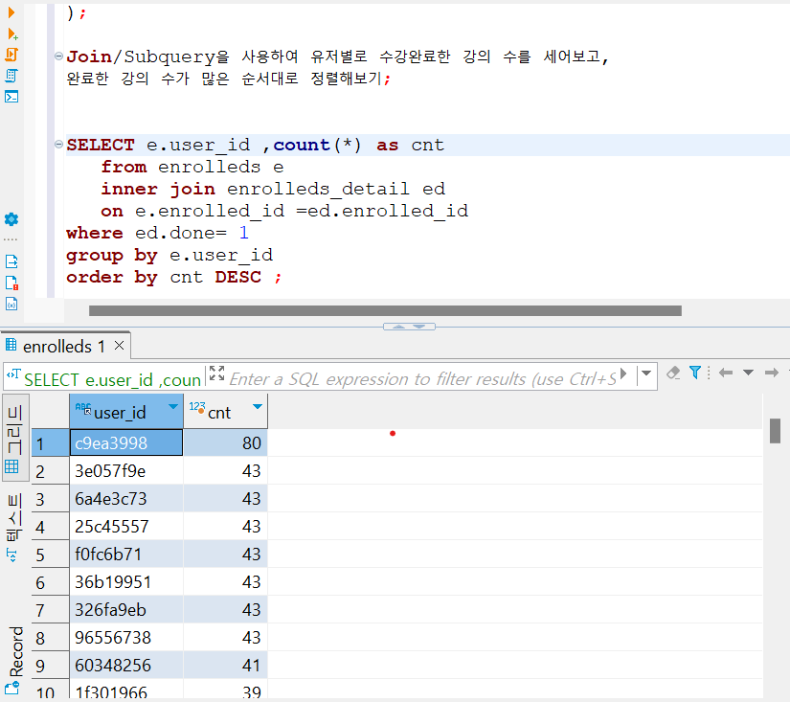Open the filter history dropdown arrow
Image resolution: width=790 pixels, height=702 pixels.
(646, 374)
